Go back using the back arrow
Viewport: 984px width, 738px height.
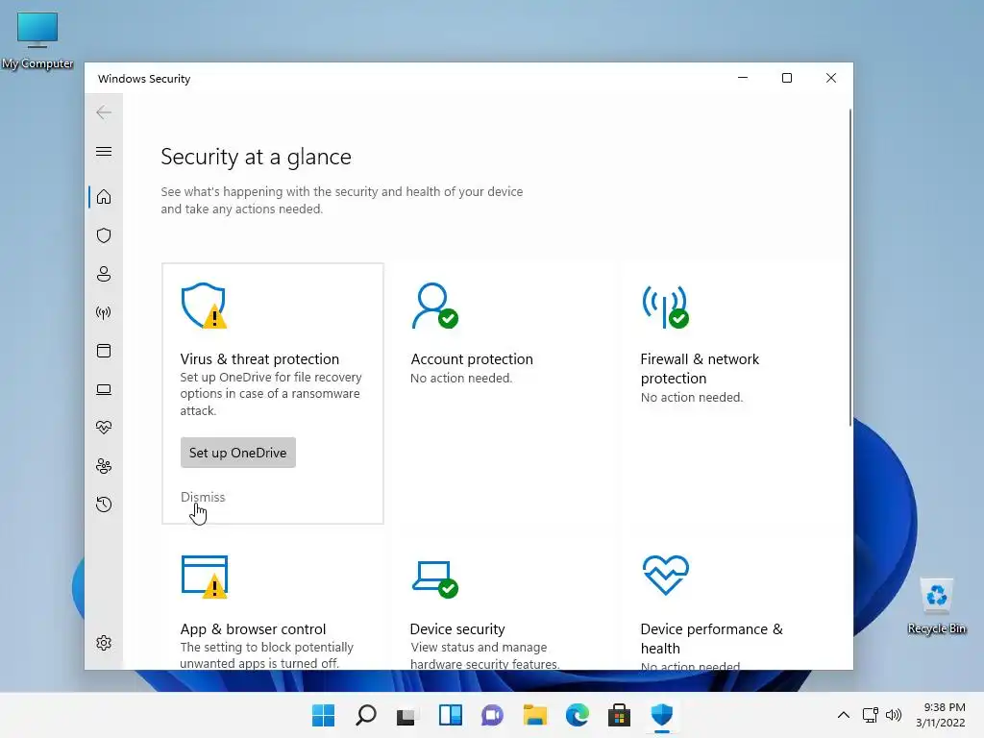[x=104, y=112]
